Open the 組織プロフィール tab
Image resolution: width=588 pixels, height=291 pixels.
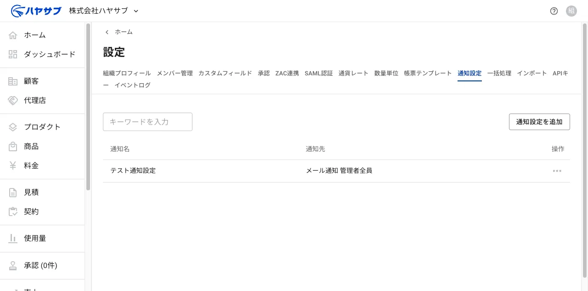(x=127, y=73)
